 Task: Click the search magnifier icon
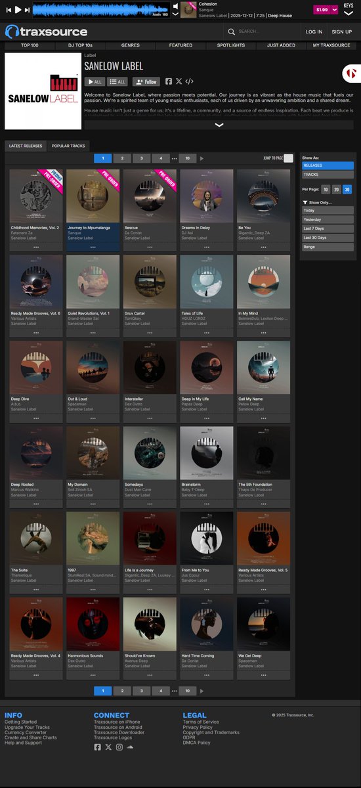pos(232,31)
